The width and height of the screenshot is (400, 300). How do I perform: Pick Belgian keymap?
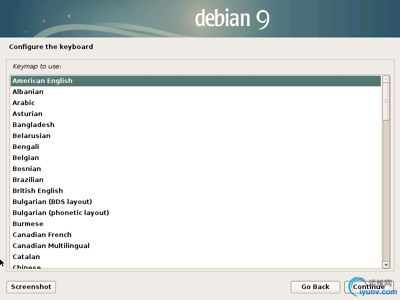(x=196, y=158)
